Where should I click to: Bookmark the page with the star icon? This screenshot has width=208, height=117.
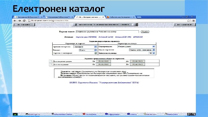pyautogui.click(x=188, y=21)
